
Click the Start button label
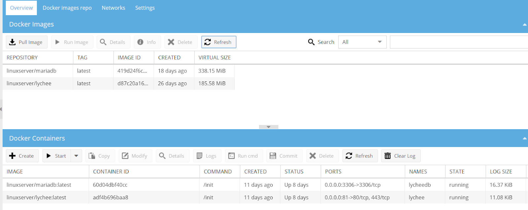60,156
